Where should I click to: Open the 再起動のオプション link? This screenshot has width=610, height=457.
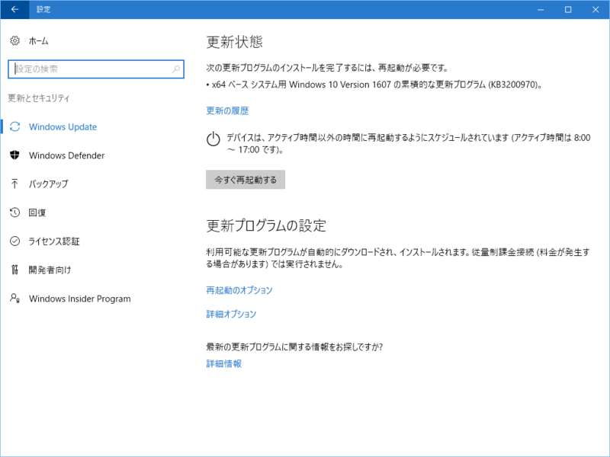tap(239, 290)
